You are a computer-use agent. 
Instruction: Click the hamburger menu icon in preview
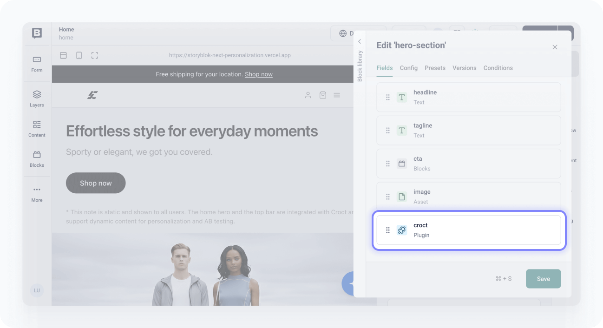pyautogui.click(x=337, y=95)
